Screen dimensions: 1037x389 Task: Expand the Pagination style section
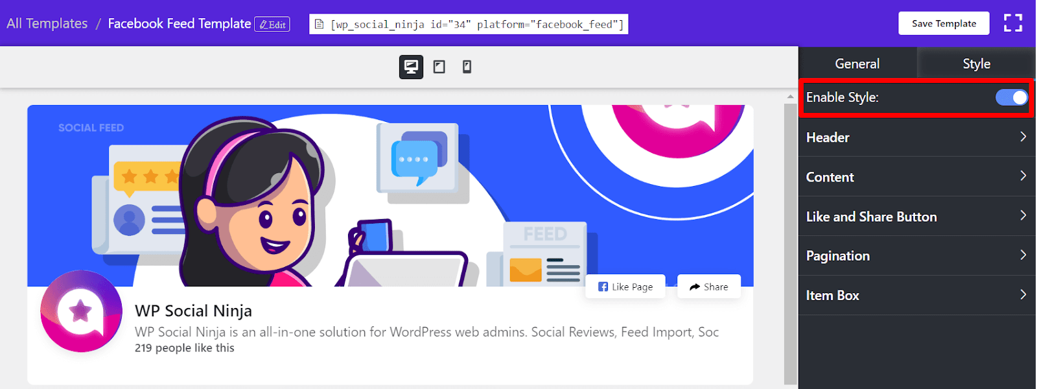[916, 256]
